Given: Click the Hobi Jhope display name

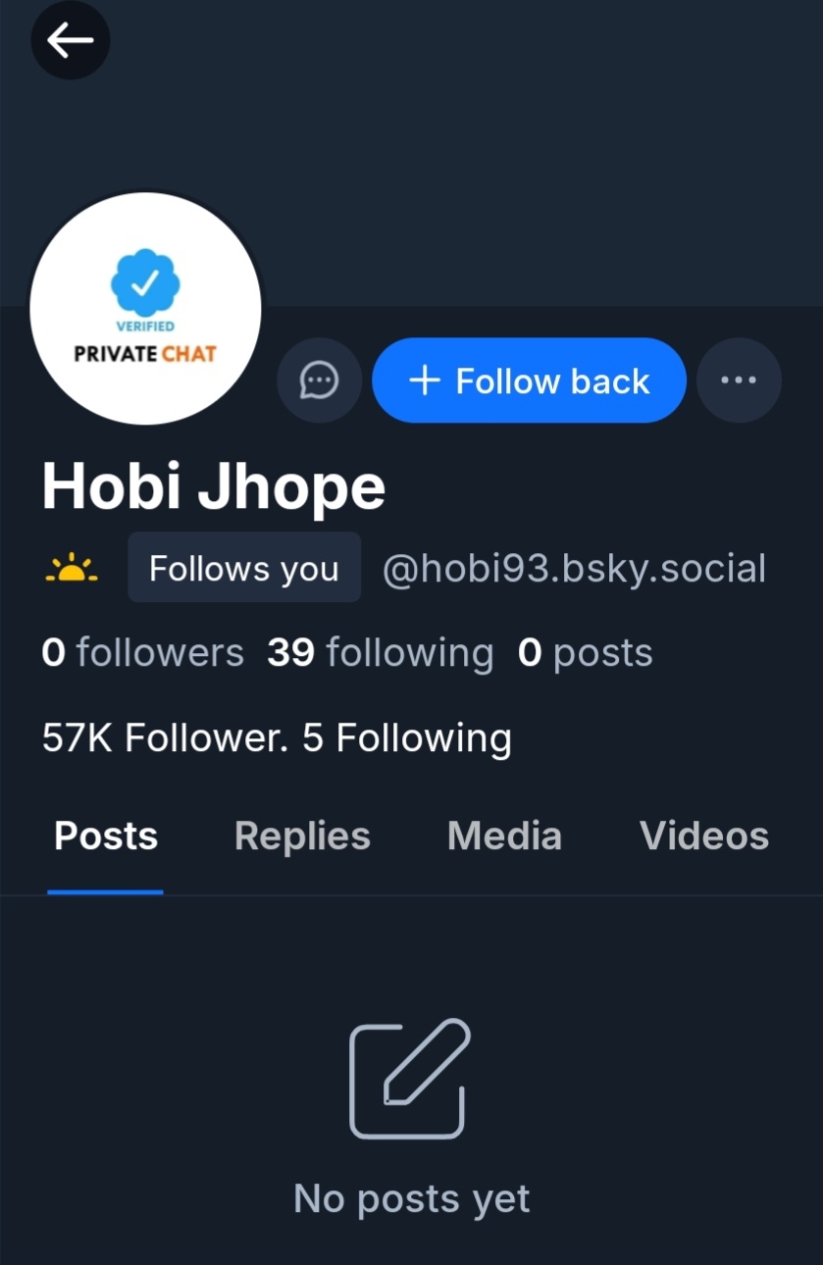Looking at the screenshot, I should 214,487.
